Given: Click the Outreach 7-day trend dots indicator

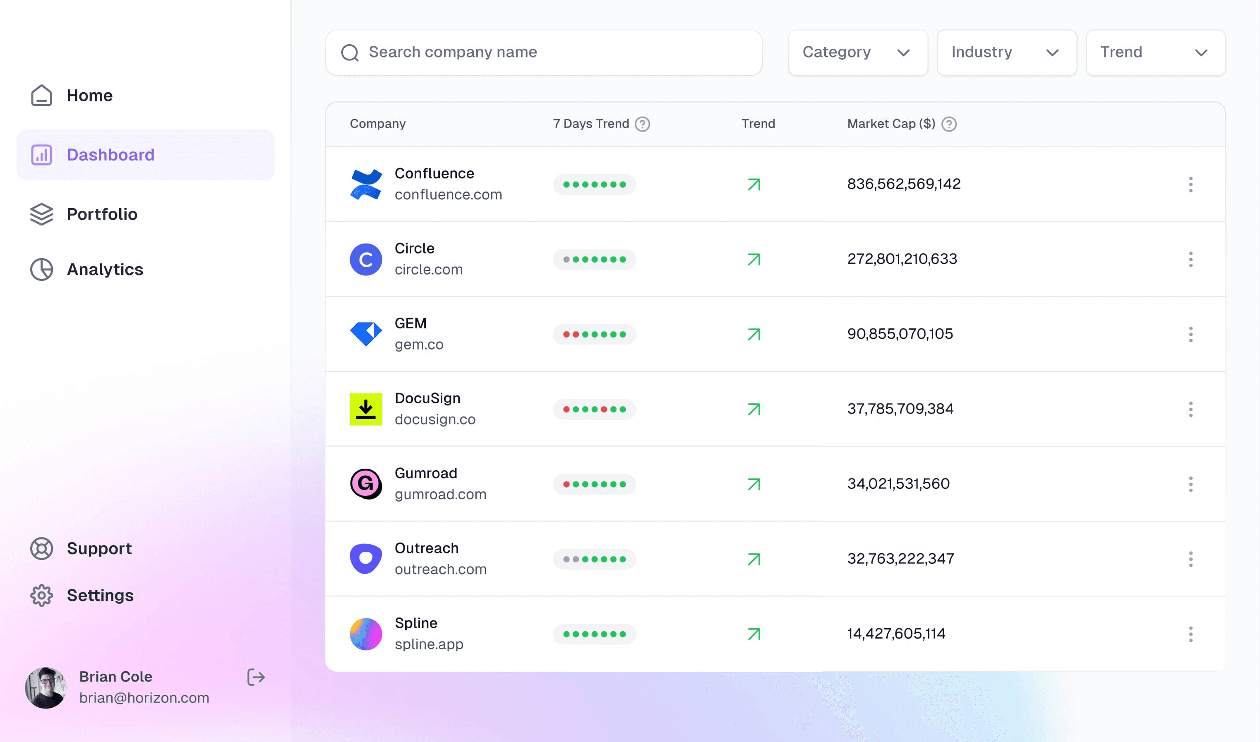Looking at the screenshot, I should pyautogui.click(x=594, y=560).
